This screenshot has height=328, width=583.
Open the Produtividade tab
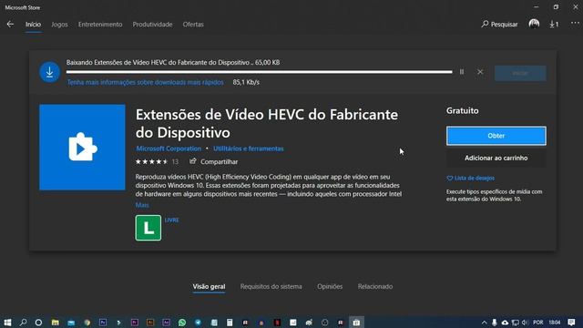[152, 25]
